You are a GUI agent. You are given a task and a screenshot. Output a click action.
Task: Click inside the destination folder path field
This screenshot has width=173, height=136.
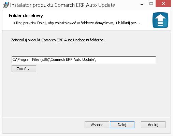tap(84, 59)
